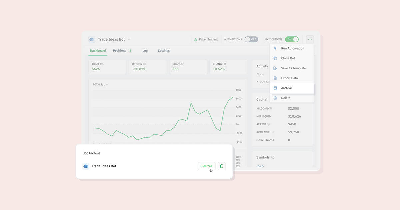Click the Paper Trading indicator icon

195,39
